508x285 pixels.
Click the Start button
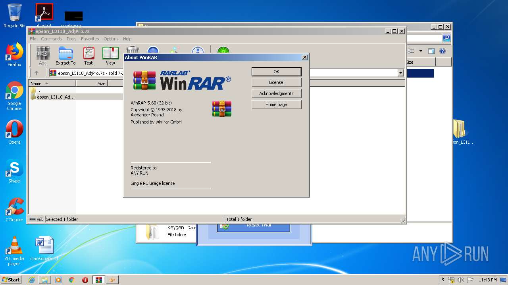11,279
